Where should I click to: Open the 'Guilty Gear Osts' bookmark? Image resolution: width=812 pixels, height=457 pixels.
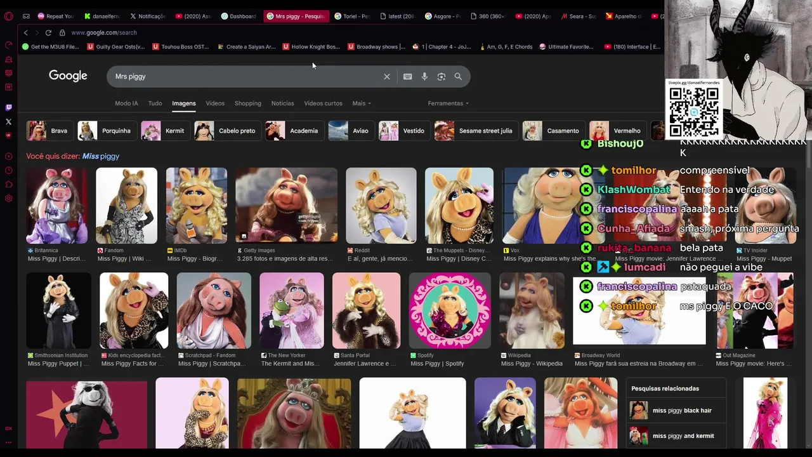click(115, 46)
